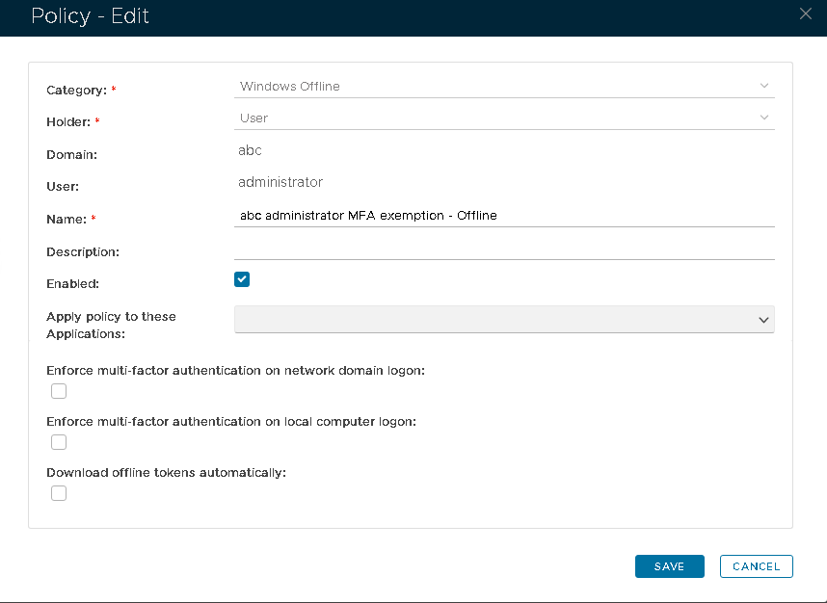Uncheck the Enabled checkbox
Screen dimensions: 827x603
[242, 279]
